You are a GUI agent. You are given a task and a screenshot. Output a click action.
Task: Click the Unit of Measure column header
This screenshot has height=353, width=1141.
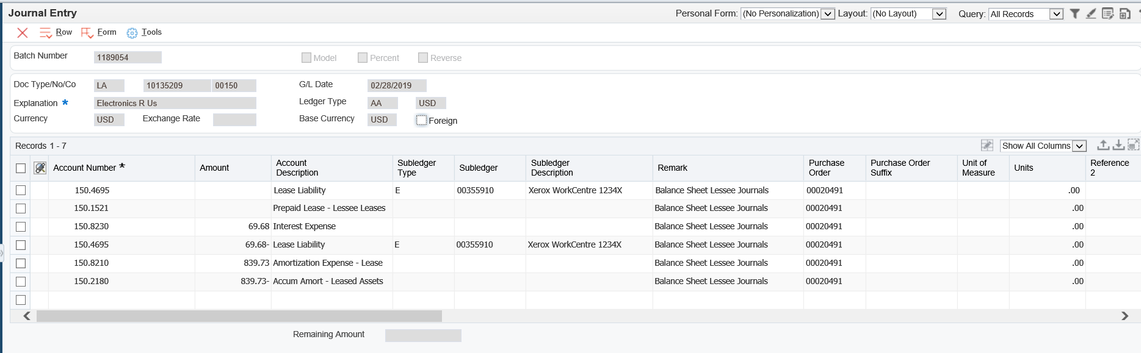click(x=983, y=168)
